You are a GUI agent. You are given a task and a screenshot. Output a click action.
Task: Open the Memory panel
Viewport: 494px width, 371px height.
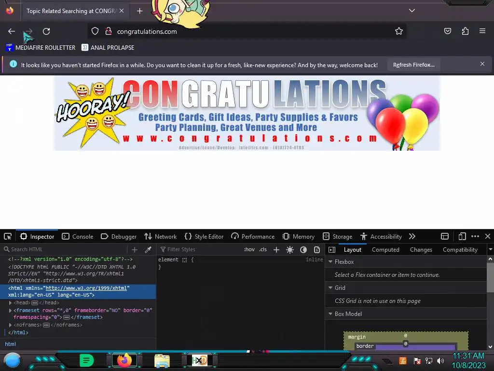[298, 237]
